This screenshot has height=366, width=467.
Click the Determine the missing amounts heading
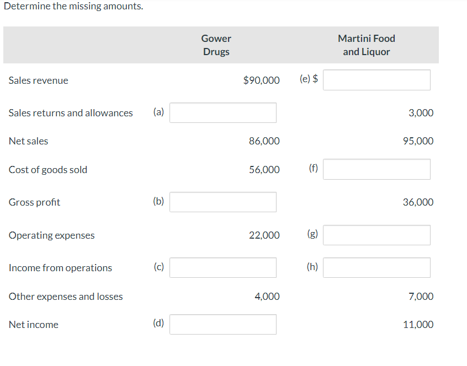pos(72,6)
